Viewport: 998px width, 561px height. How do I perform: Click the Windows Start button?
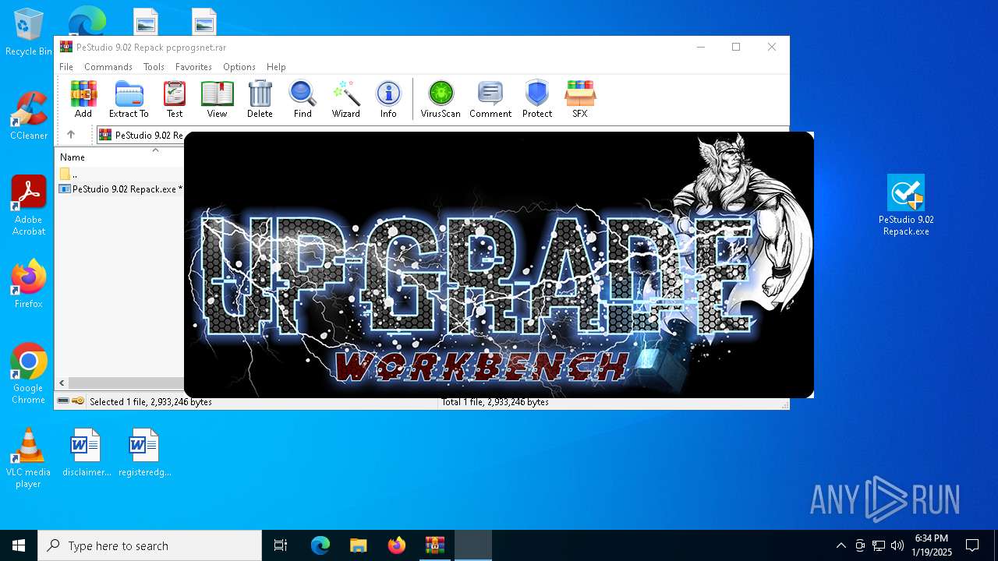[x=19, y=545]
